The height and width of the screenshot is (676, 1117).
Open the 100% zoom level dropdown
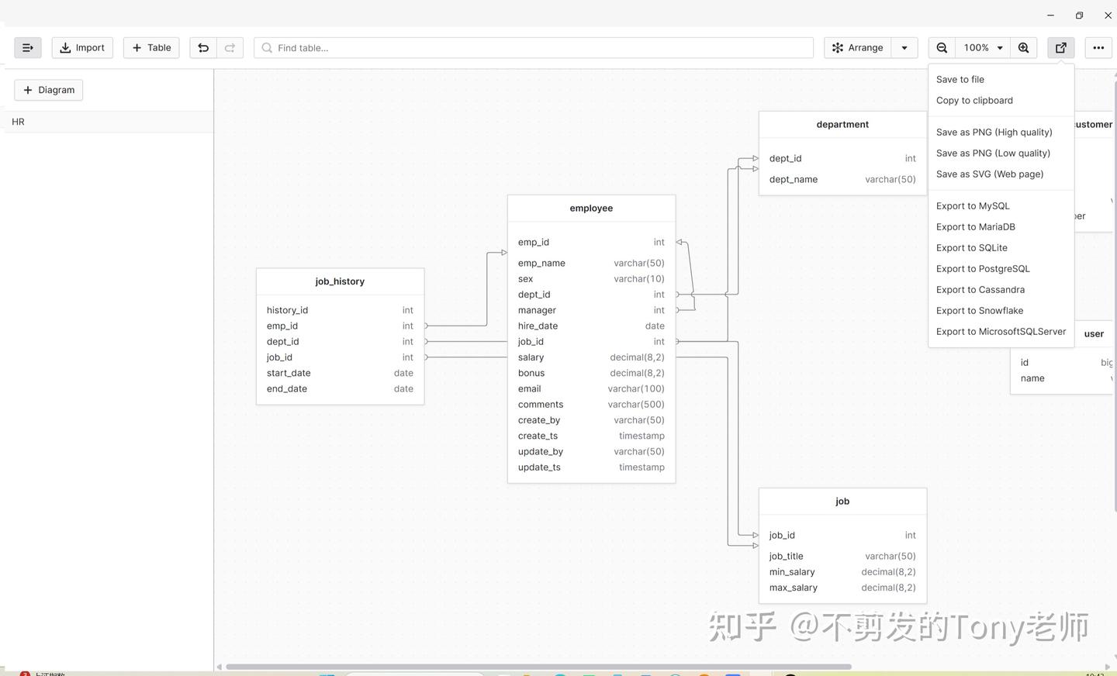[x=981, y=47]
